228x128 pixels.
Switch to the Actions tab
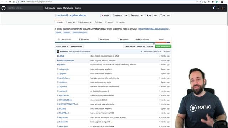coord(98,22)
